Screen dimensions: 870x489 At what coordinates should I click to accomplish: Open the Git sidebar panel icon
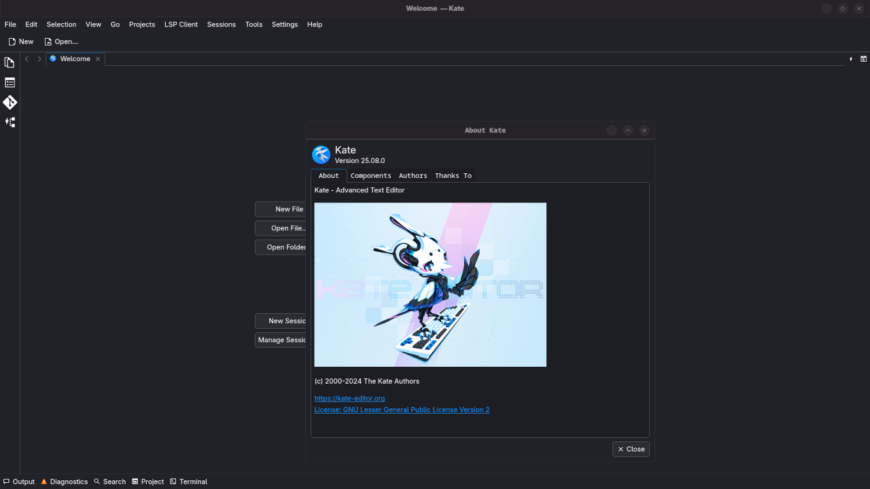10,103
